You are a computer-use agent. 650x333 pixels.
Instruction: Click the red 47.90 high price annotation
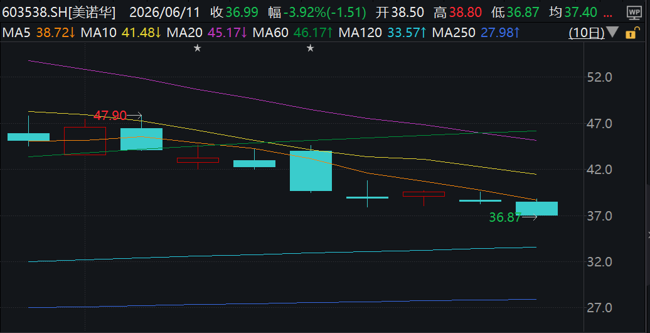tap(110, 116)
